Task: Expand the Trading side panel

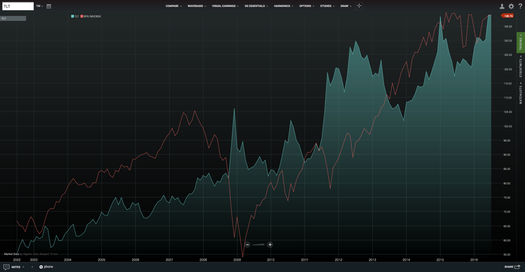Action: 521,43
